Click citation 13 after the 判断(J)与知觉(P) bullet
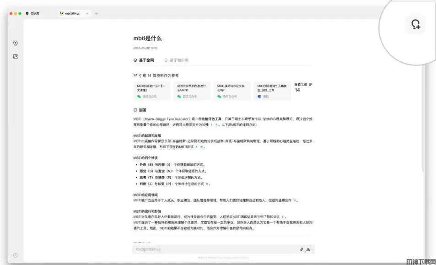This screenshot has width=436, height=265. point(207,184)
